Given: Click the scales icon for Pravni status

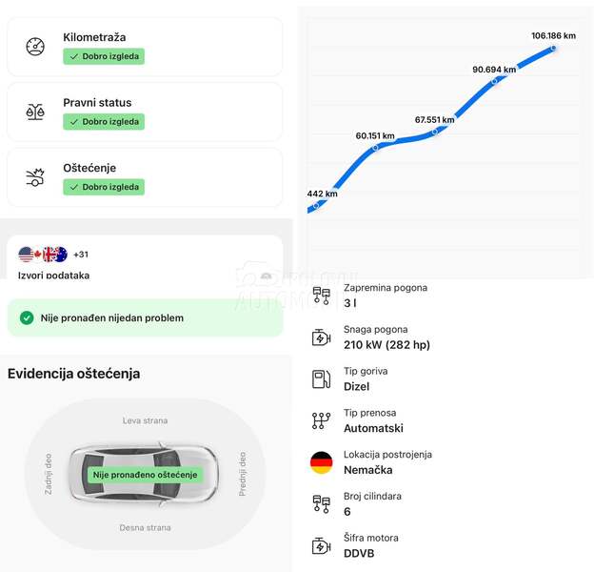Looking at the screenshot, I should (x=35, y=112).
